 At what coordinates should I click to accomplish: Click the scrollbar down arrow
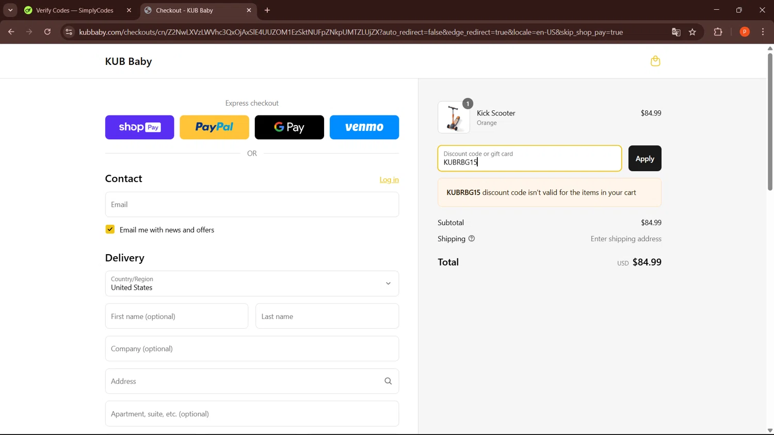pos(770,430)
